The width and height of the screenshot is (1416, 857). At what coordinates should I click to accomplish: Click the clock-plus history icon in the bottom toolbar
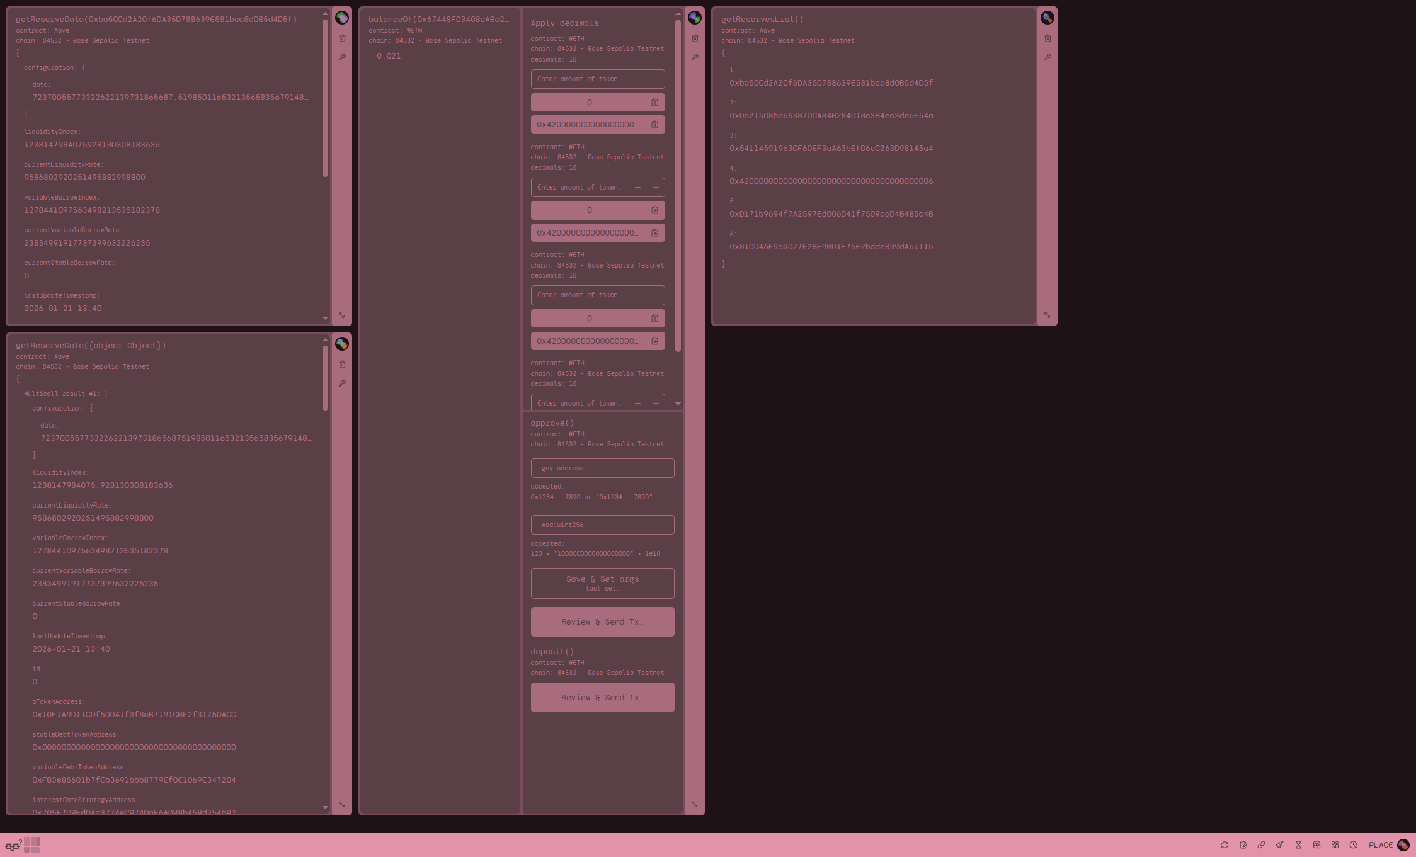(1353, 844)
